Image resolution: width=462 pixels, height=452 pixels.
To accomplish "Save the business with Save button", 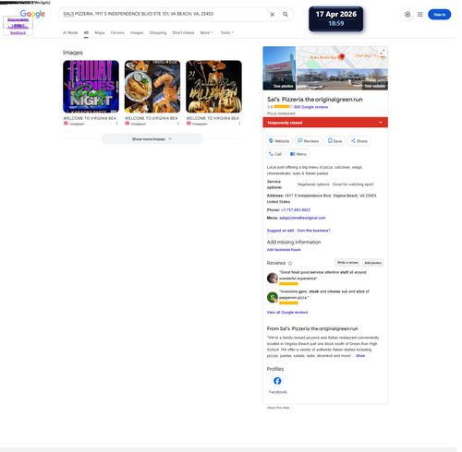I will click(334, 141).
